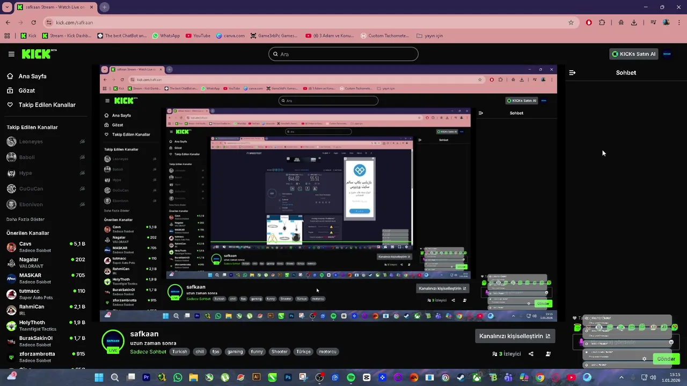Open chat settings gear icon
687x386 pixels.
[644, 359]
